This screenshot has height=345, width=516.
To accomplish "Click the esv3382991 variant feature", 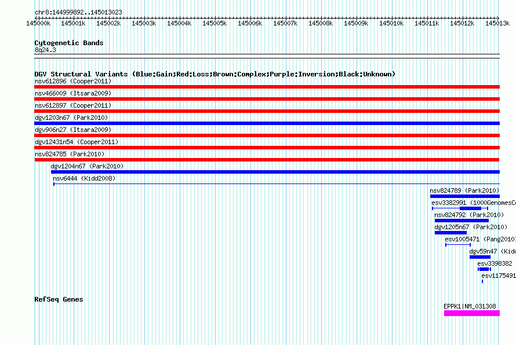I will point(460,208).
